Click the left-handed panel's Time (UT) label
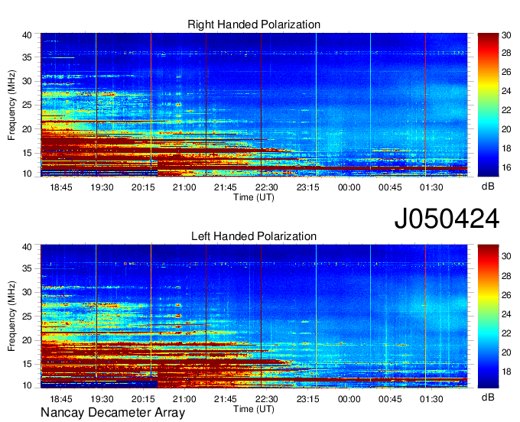The image size is (520, 422). click(254, 409)
